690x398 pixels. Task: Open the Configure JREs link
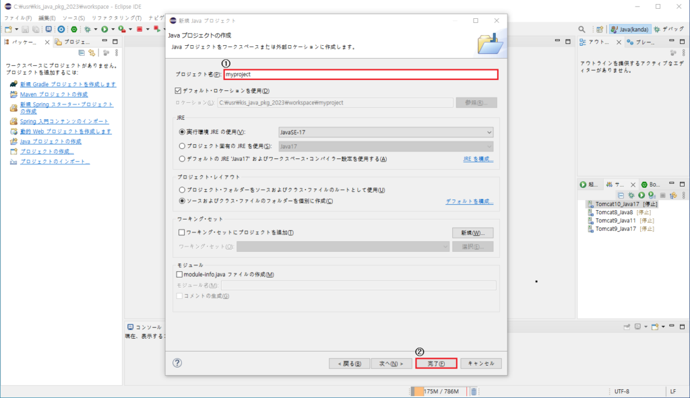(478, 159)
